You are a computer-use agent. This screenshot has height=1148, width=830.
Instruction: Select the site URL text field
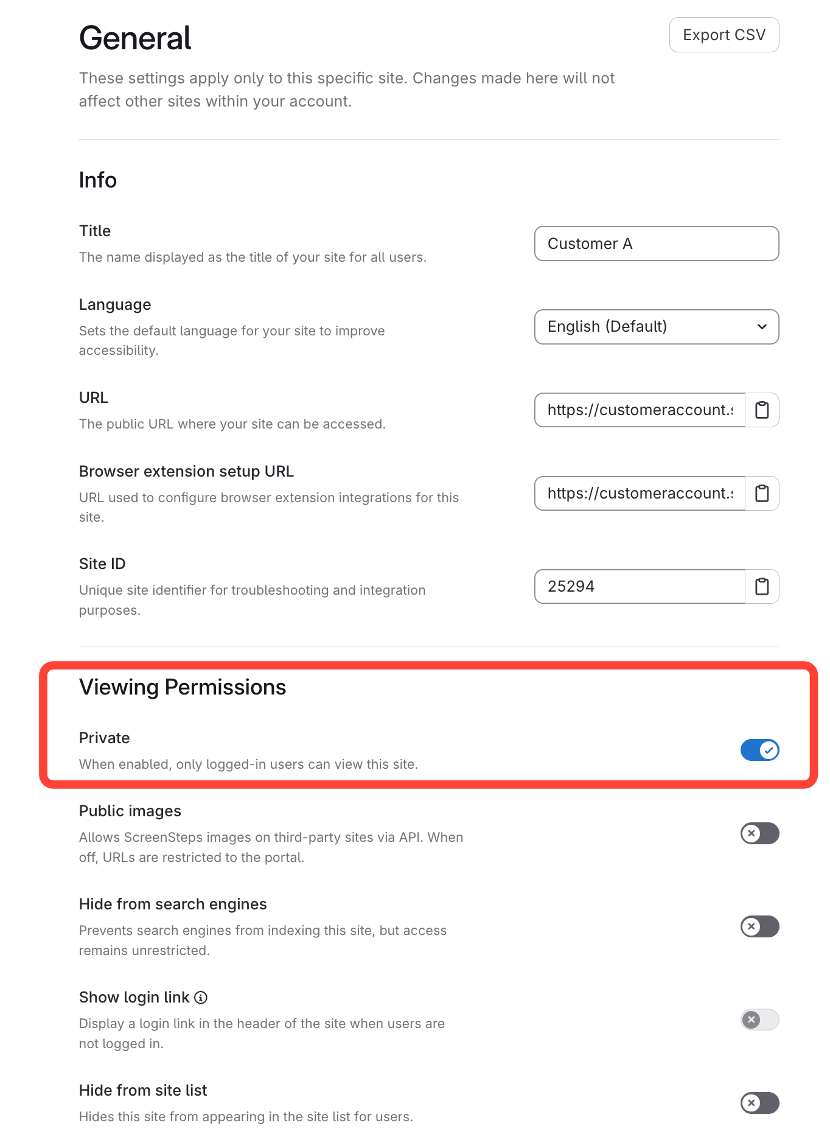(640, 410)
